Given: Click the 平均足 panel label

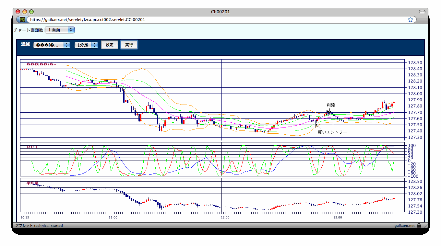Looking at the screenshot, I should point(32,183).
